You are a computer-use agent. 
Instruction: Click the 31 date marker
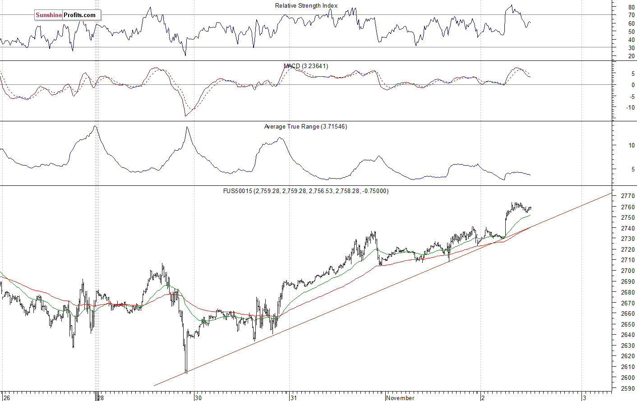294,398
